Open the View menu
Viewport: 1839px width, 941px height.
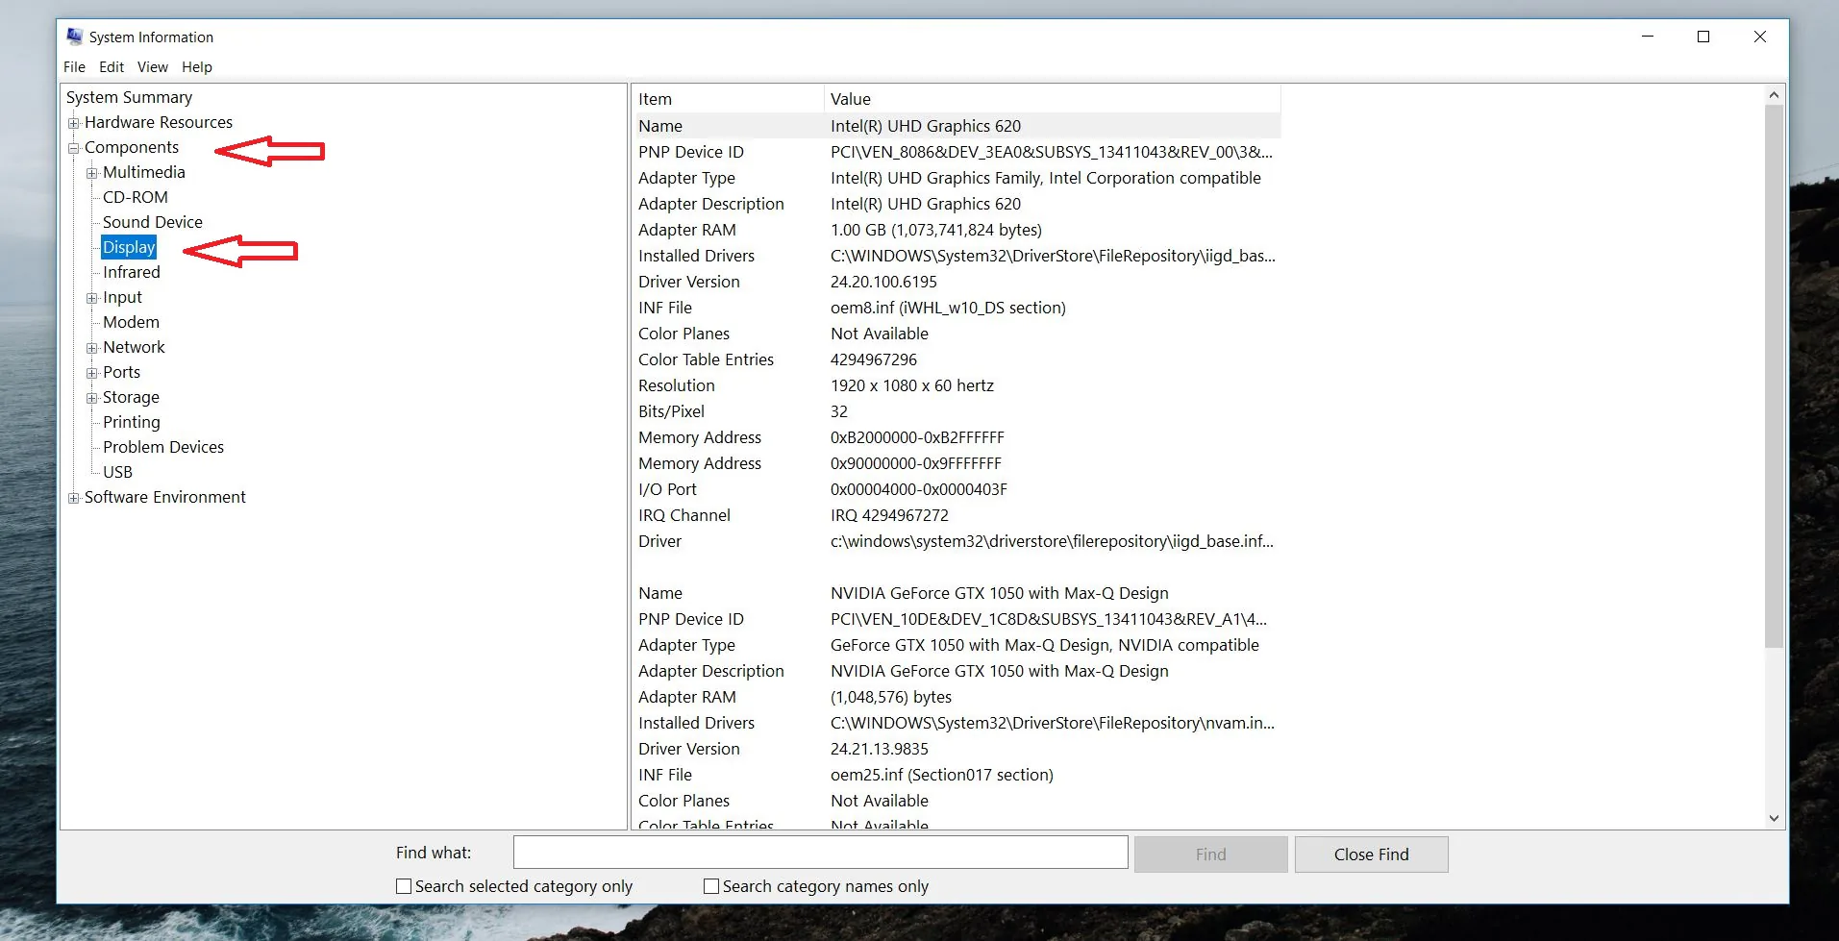pos(153,67)
